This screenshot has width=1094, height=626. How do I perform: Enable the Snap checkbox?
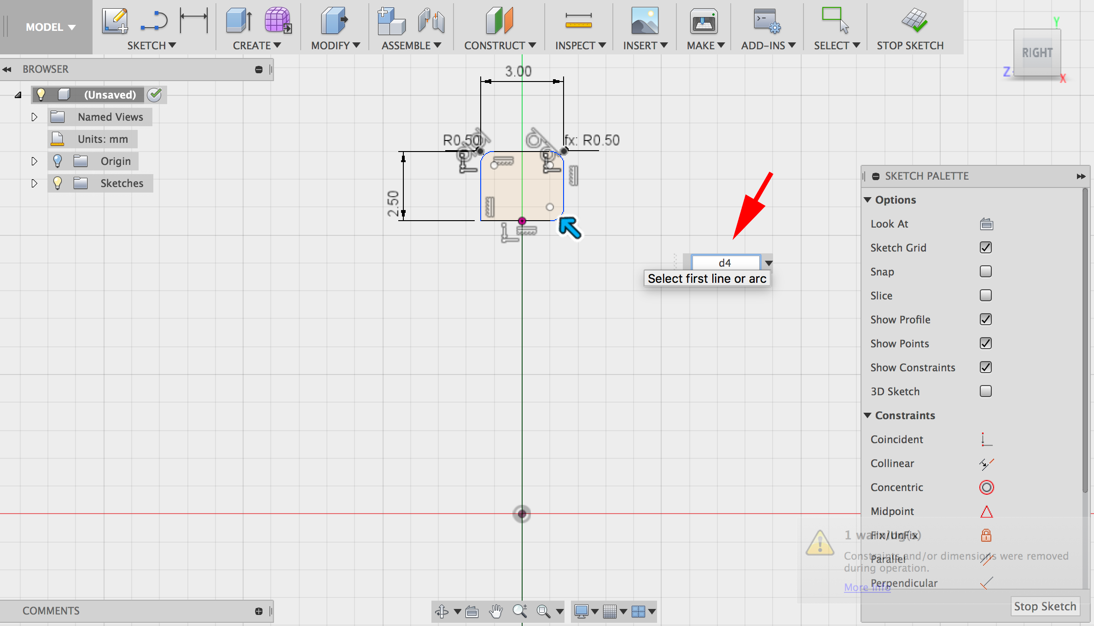tap(986, 272)
